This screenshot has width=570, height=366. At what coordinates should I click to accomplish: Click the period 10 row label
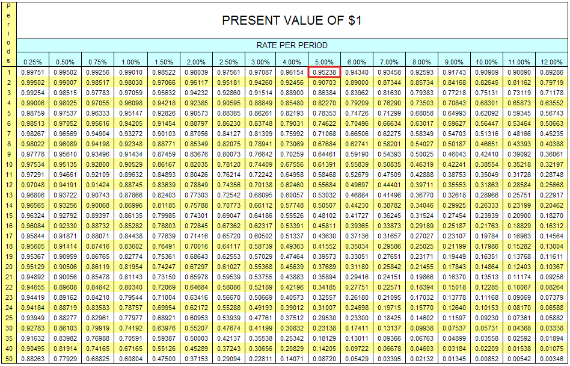click(x=8, y=164)
